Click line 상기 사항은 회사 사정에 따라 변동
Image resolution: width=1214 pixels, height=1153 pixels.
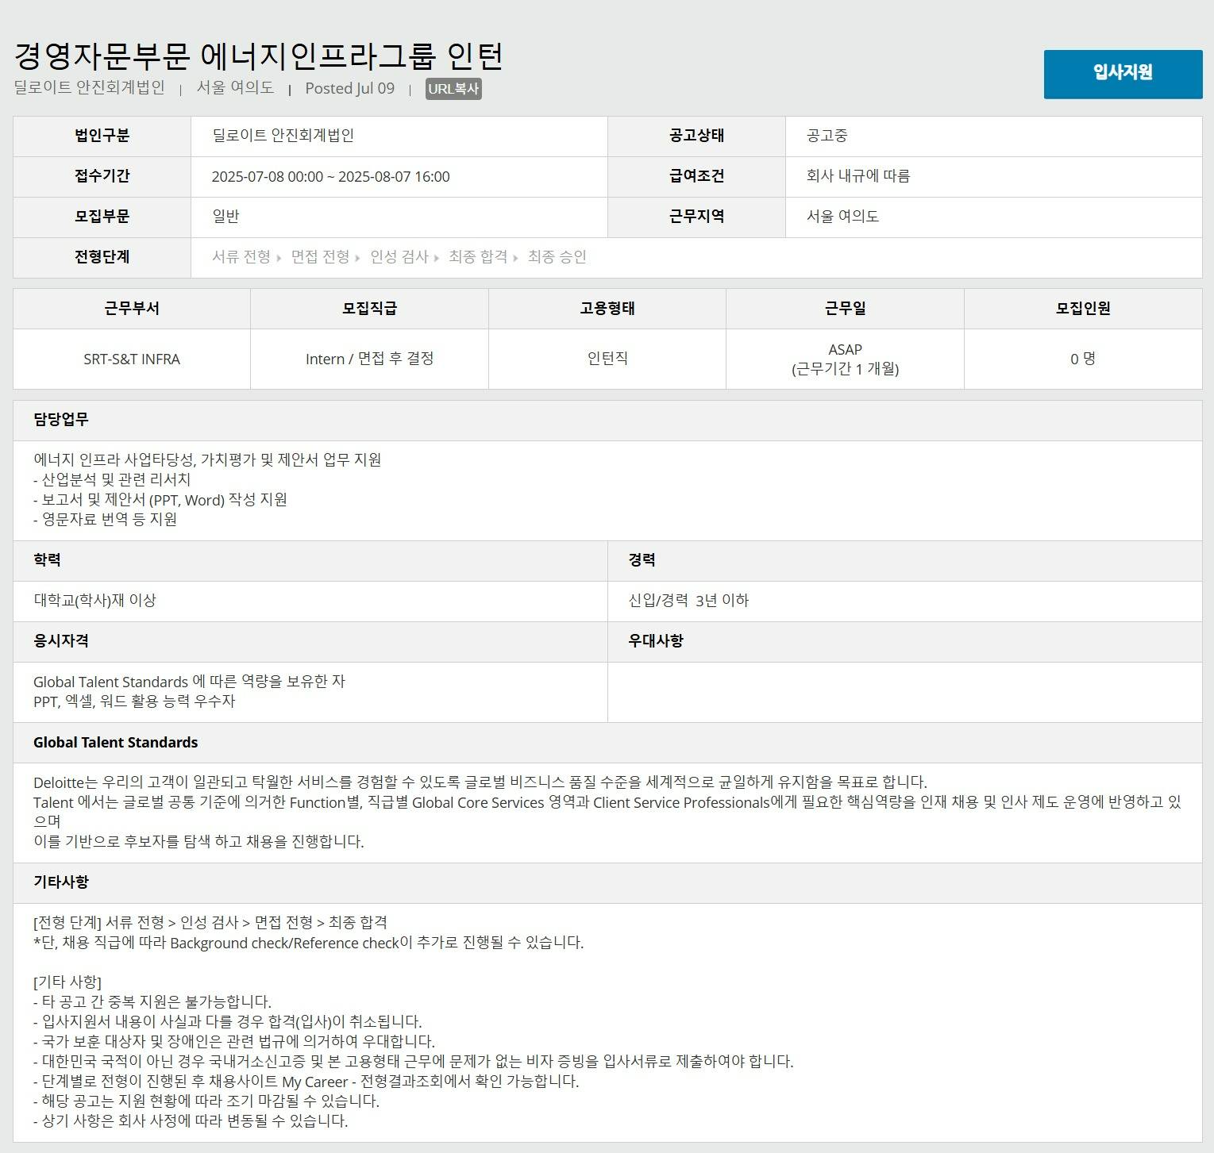coord(191,1120)
